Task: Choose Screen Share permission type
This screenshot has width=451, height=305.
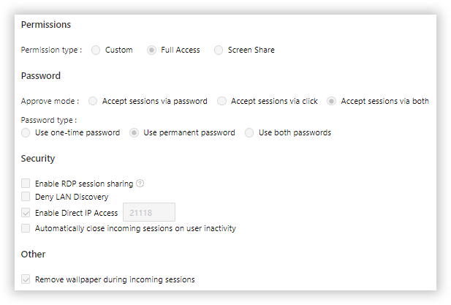Action: pos(219,50)
